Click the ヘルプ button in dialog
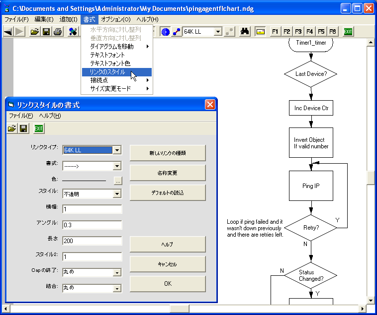The image size is (377, 315). click(x=168, y=244)
